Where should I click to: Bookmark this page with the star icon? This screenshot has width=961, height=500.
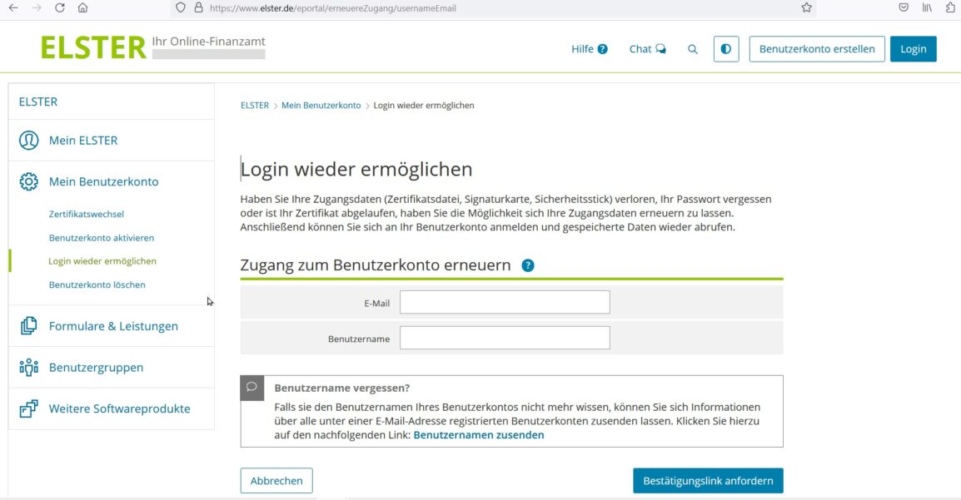click(807, 8)
